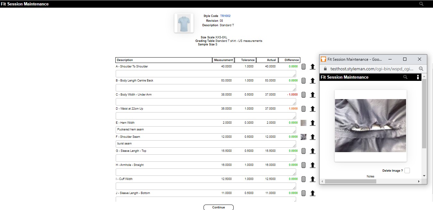
Task: Upload image for Sleeve Length Top row
Action: [x=313, y=151]
